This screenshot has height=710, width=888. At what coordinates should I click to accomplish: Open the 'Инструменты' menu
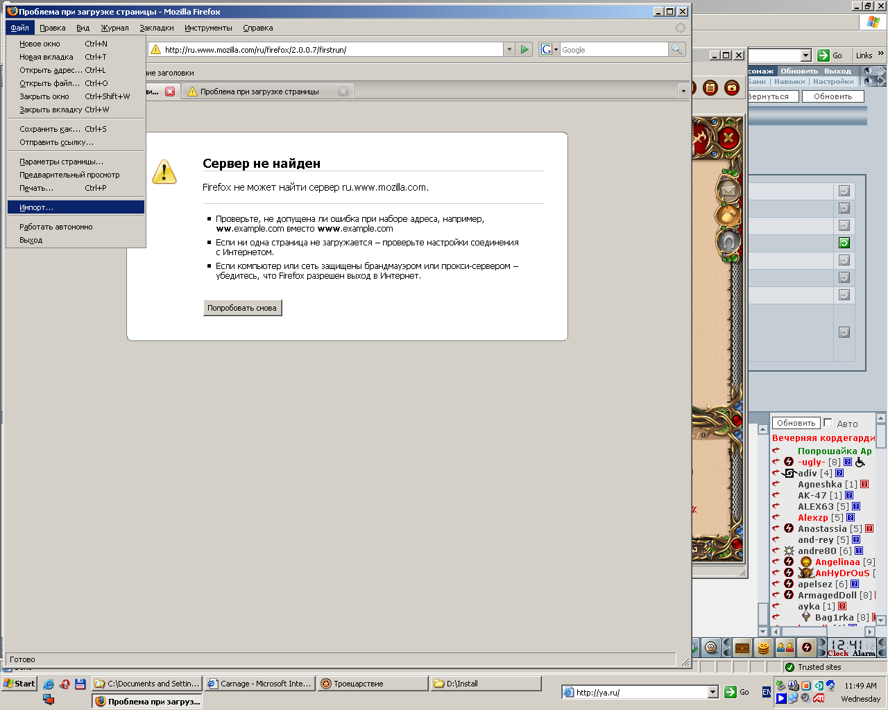208,28
